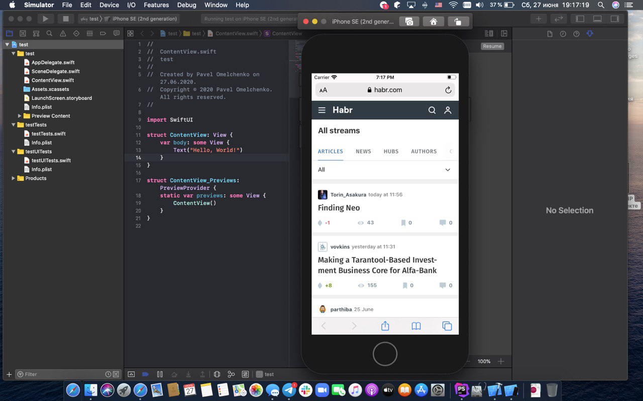Screen dimensions: 643x401
Task: Open Habr search magnifier
Action: 432,110
